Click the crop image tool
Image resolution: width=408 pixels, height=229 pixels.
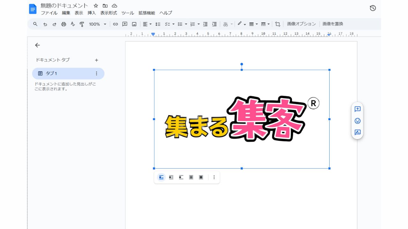(x=278, y=24)
